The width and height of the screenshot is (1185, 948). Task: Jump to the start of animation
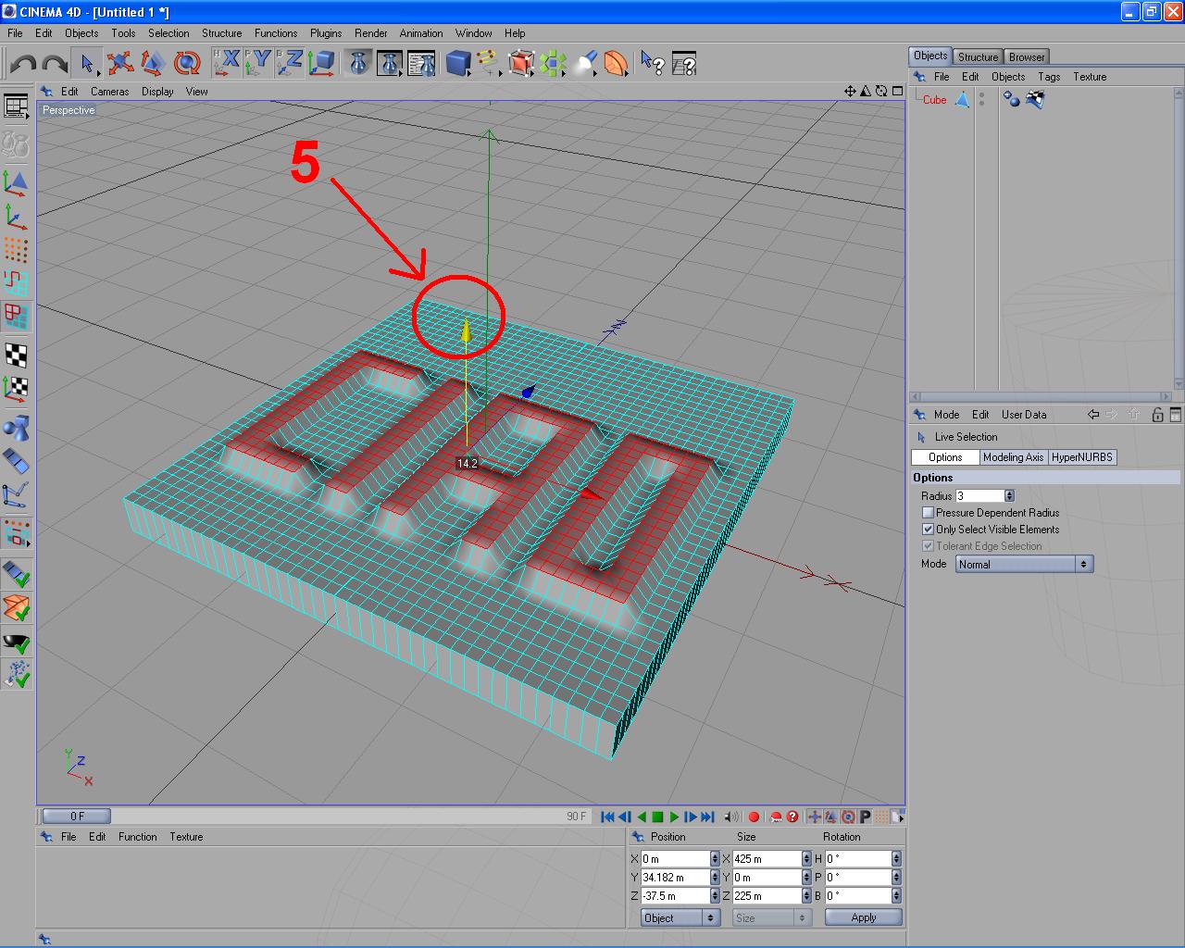(607, 817)
